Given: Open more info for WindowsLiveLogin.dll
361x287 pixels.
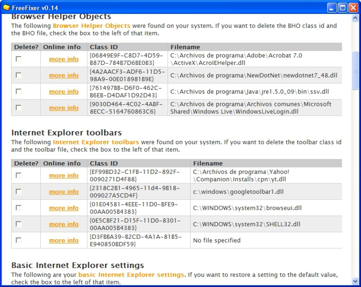Looking at the screenshot, I should point(64,108).
